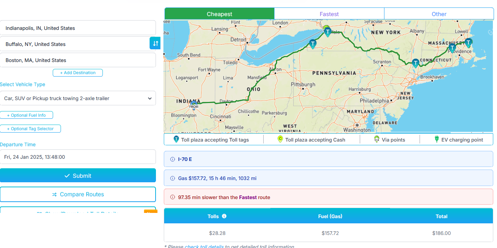Expand the Optional Tag Selector section
This screenshot has height=248, width=497.
pos(30,128)
